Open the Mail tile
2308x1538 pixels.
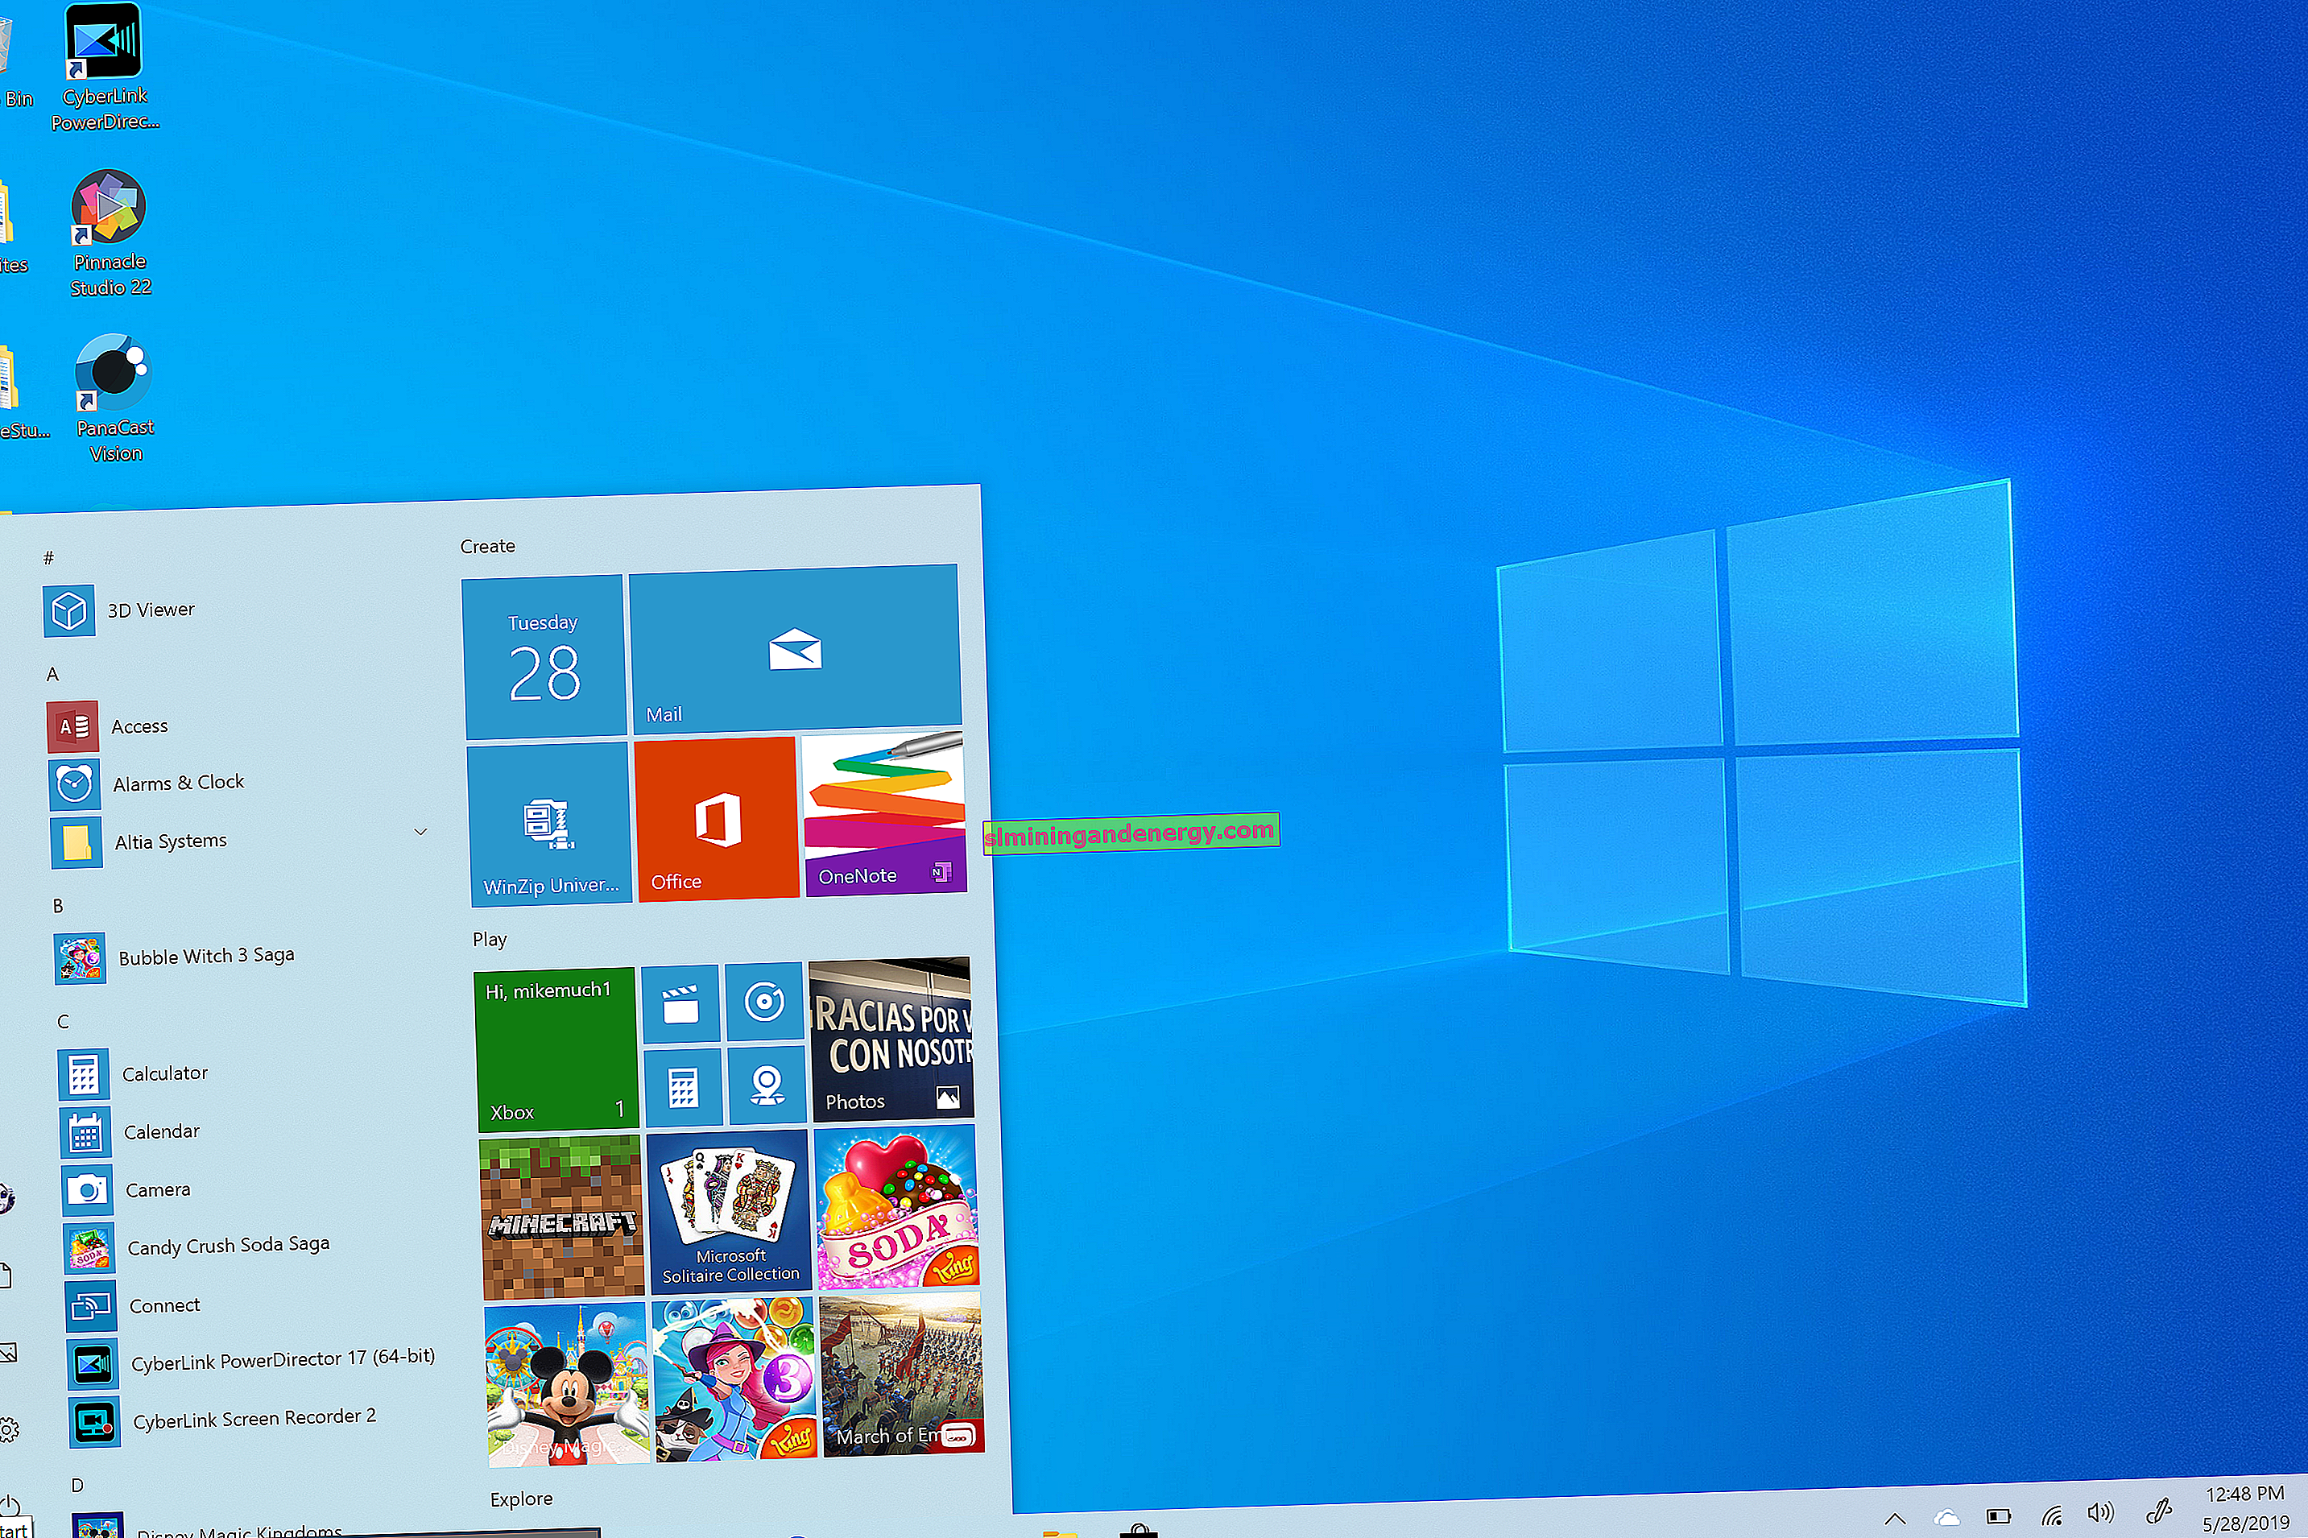point(795,647)
